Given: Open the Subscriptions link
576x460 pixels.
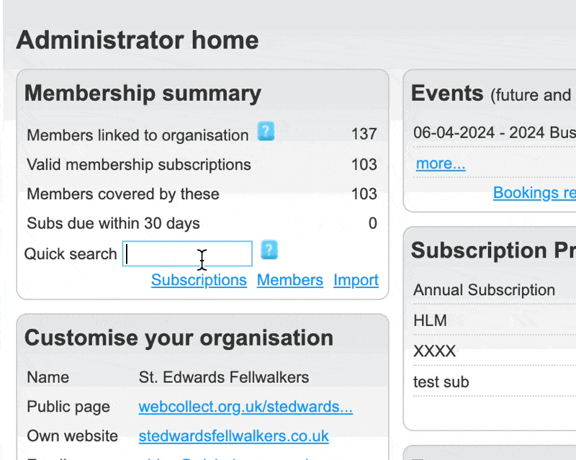Looking at the screenshot, I should (x=199, y=280).
